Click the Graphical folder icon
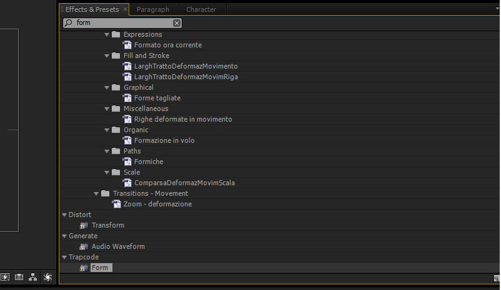This screenshot has width=501, height=290. 116,87
